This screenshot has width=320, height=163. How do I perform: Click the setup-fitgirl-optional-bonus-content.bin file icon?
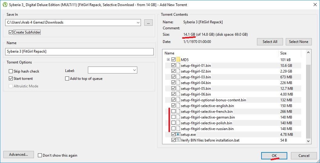(x=178, y=100)
